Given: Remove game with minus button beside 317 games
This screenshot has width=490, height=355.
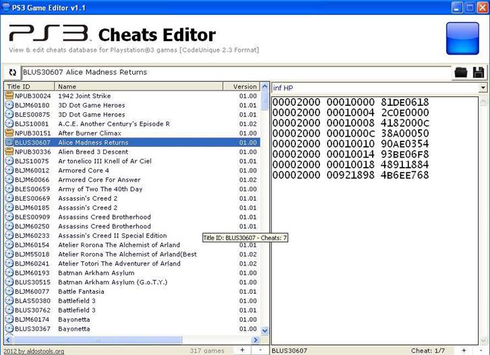Looking at the screenshot, I should tap(260, 350).
